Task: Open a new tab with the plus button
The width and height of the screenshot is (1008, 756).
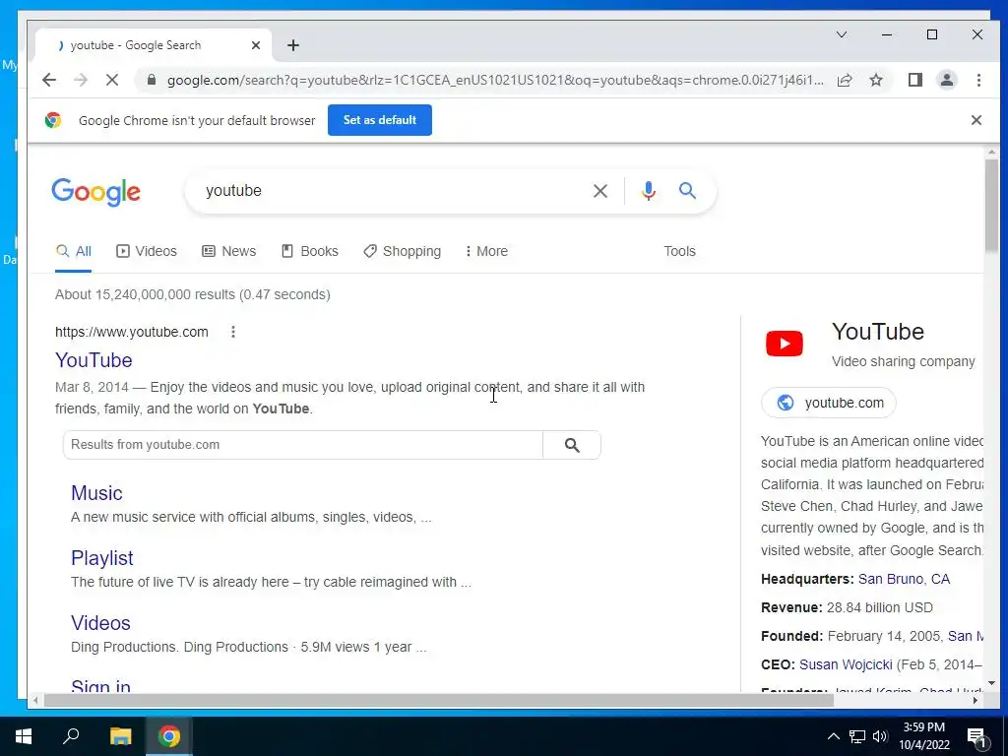Action: coord(293,45)
